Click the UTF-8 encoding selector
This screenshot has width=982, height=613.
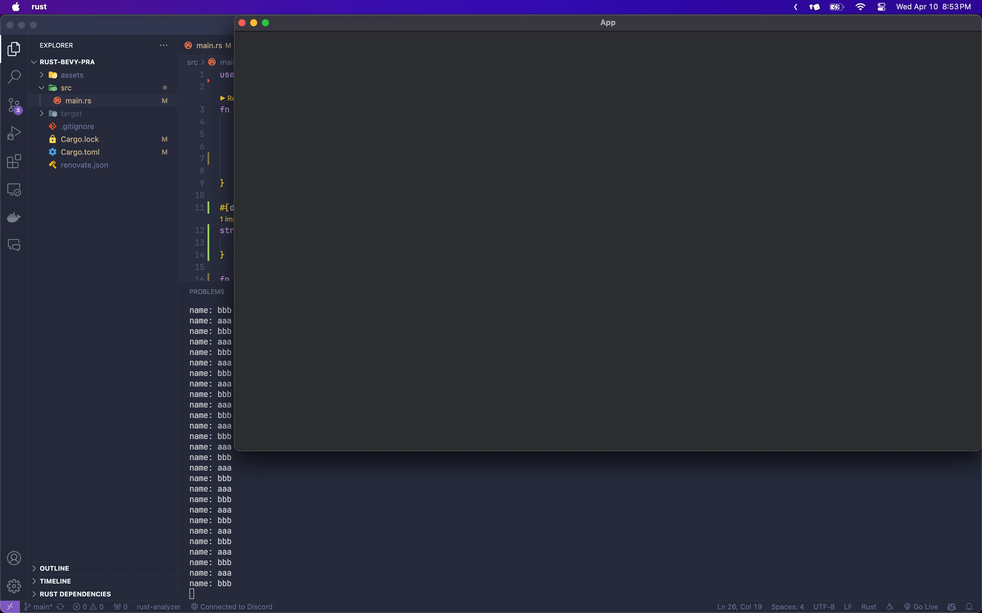click(824, 607)
